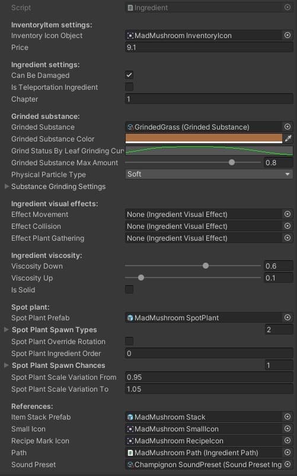
Task: Open the Physical Particle Type dropdown
Action: click(x=209, y=174)
